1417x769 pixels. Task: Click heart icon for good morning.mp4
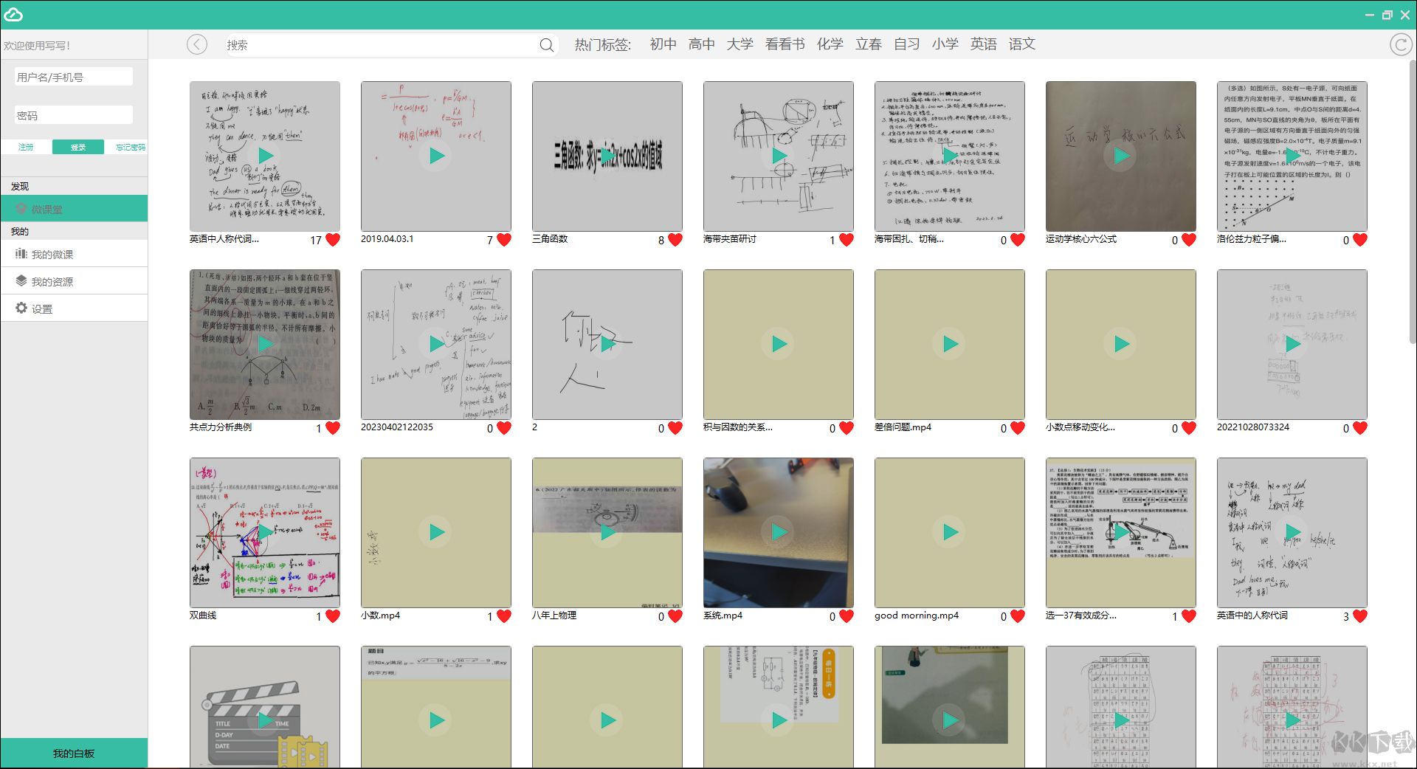1018,615
